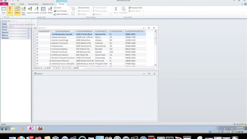Open the CustomerCity column filter dropdown
The image size is (247, 139).
pos(108,31)
